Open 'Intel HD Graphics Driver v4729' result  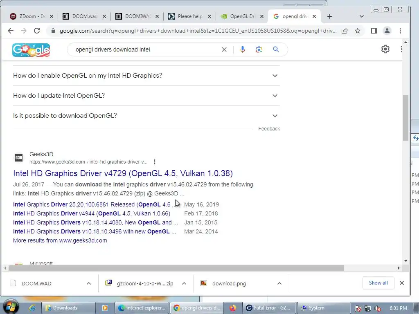(x=123, y=173)
